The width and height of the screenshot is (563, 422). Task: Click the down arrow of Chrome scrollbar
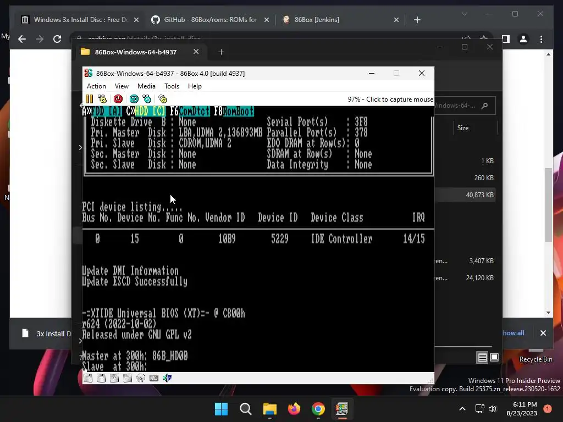(x=548, y=313)
